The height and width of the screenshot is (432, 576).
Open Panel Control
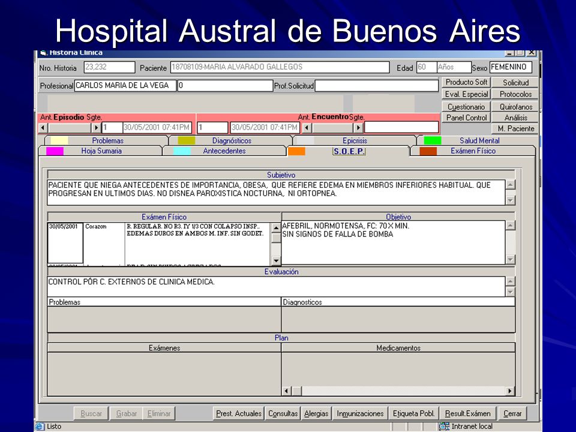pos(466,118)
